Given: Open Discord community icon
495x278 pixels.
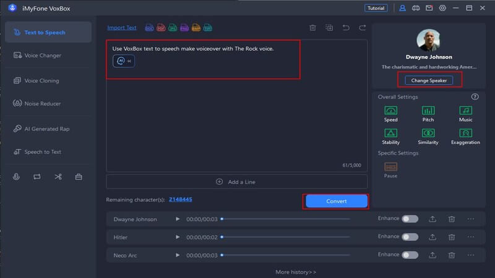Looking at the screenshot, I should pos(416,8).
